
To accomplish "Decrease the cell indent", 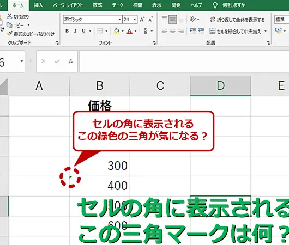I will [192, 31].
